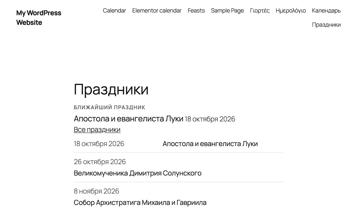Open the My WordPress Website home link
The height and width of the screenshot is (208, 357).
click(39, 18)
